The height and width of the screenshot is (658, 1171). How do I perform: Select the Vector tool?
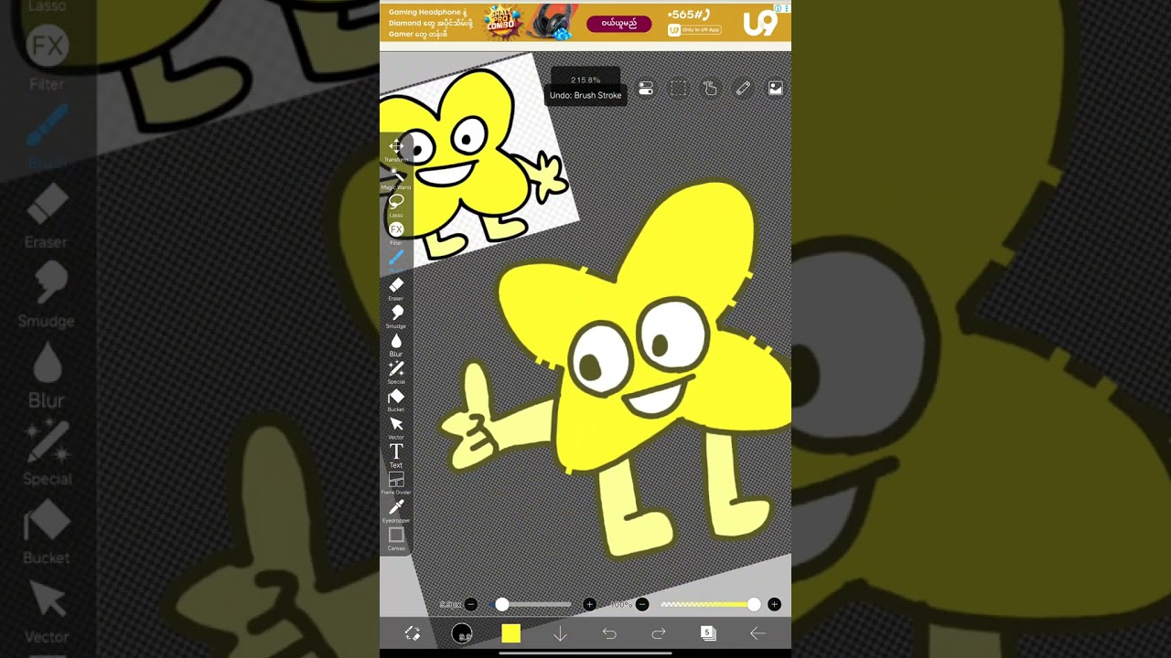(x=396, y=428)
